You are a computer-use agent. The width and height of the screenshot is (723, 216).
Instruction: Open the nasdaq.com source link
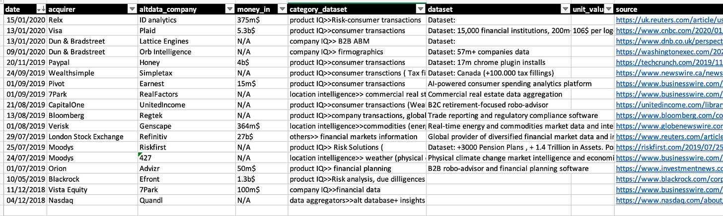[x=669, y=201]
